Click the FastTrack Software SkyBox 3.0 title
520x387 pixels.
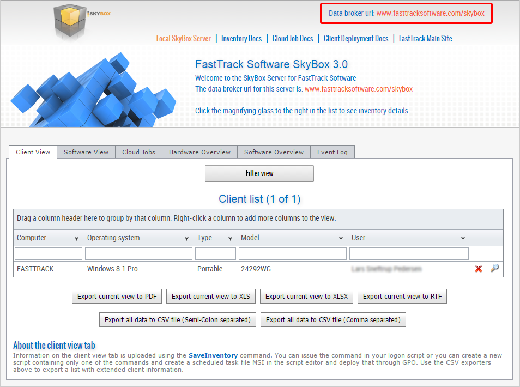(271, 64)
